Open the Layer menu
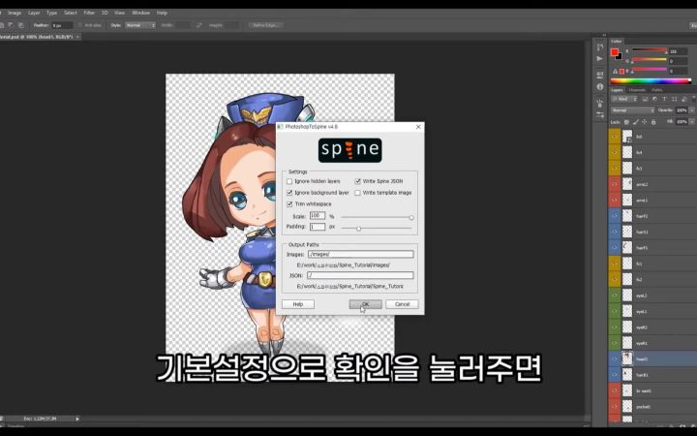697x436 pixels. [34, 13]
